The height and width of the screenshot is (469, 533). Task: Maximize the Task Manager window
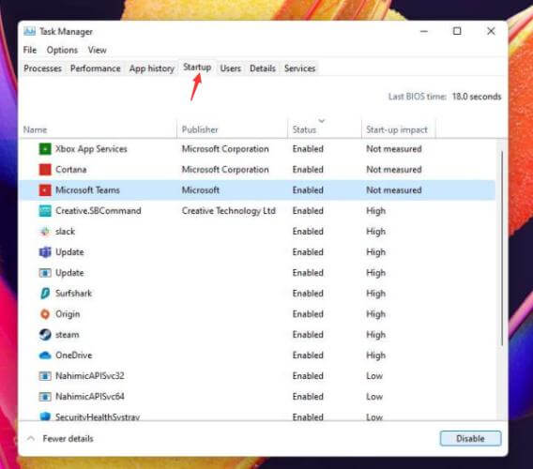tap(457, 31)
